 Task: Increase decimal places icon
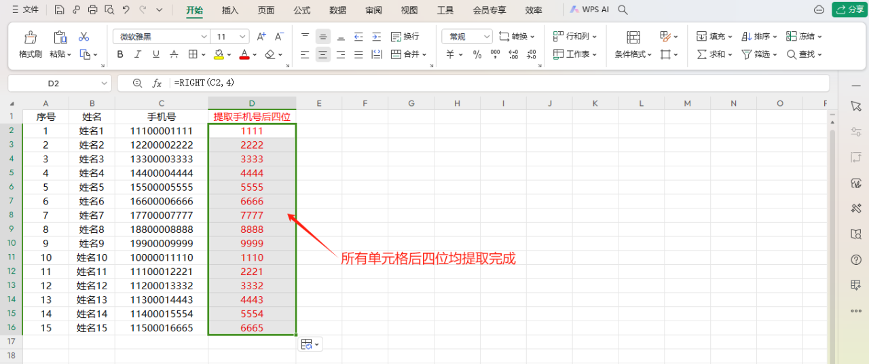(x=513, y=54)
